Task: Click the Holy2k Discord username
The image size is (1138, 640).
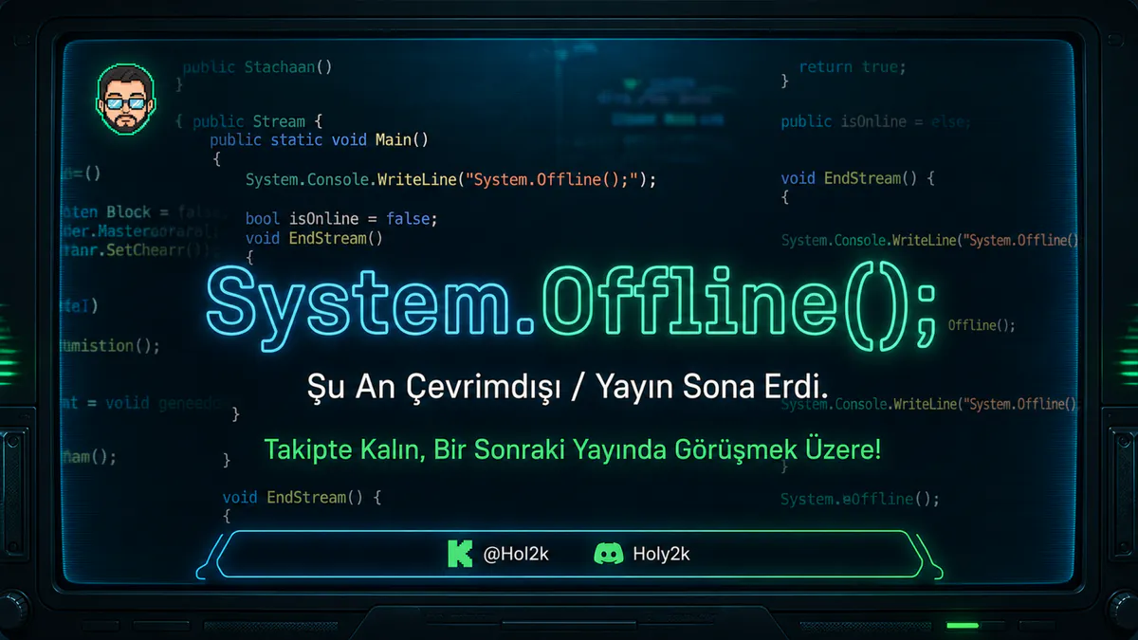Action: [661, 554]
